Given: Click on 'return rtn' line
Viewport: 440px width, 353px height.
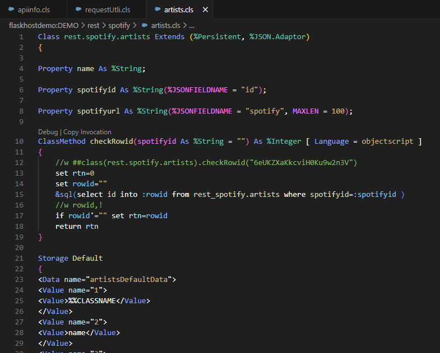Looking at the screenshot, I should click(x=77, y=227).
